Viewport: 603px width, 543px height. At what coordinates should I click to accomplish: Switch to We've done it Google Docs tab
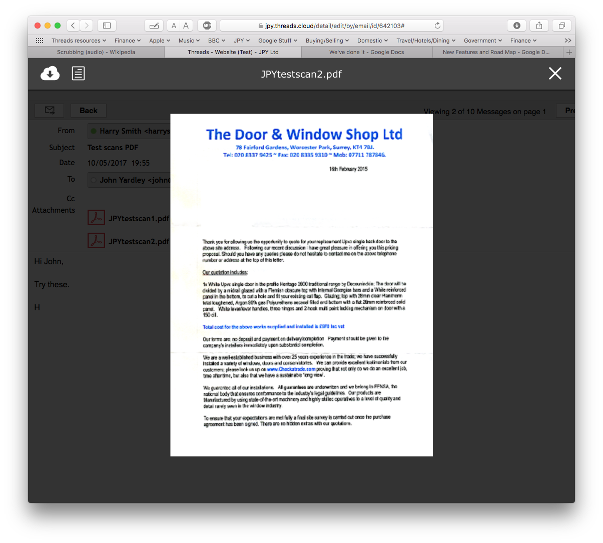click(x=367, y=52)
